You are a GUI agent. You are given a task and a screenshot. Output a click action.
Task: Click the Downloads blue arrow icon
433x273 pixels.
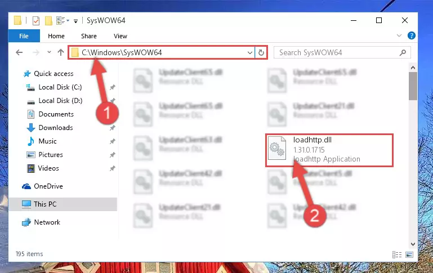pos(30,128)
